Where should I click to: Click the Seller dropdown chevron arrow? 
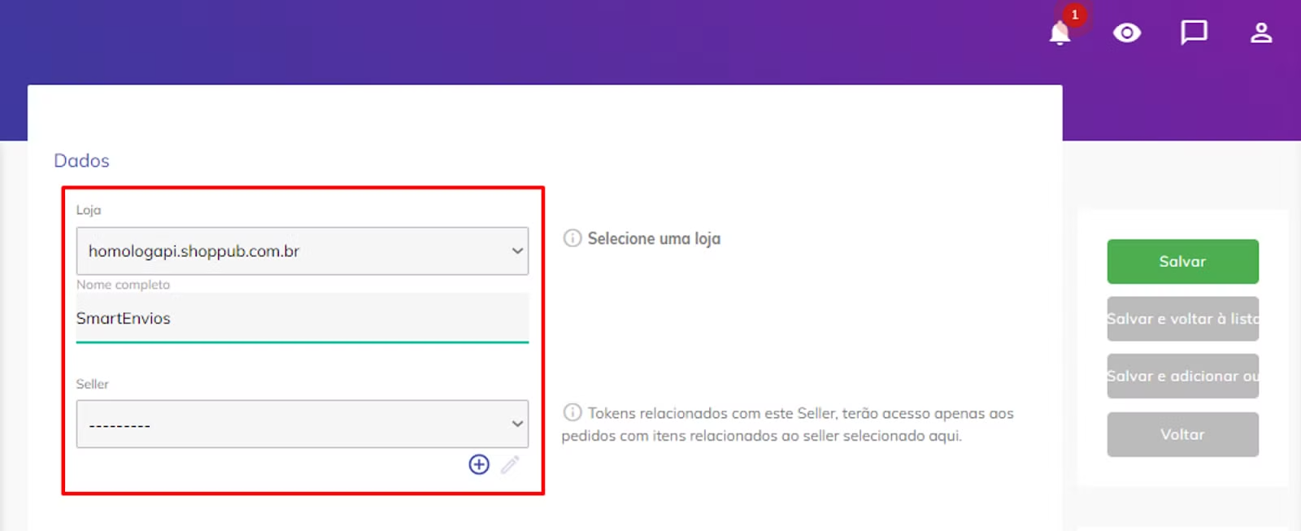pyautogui.click(x=517, y=424)
